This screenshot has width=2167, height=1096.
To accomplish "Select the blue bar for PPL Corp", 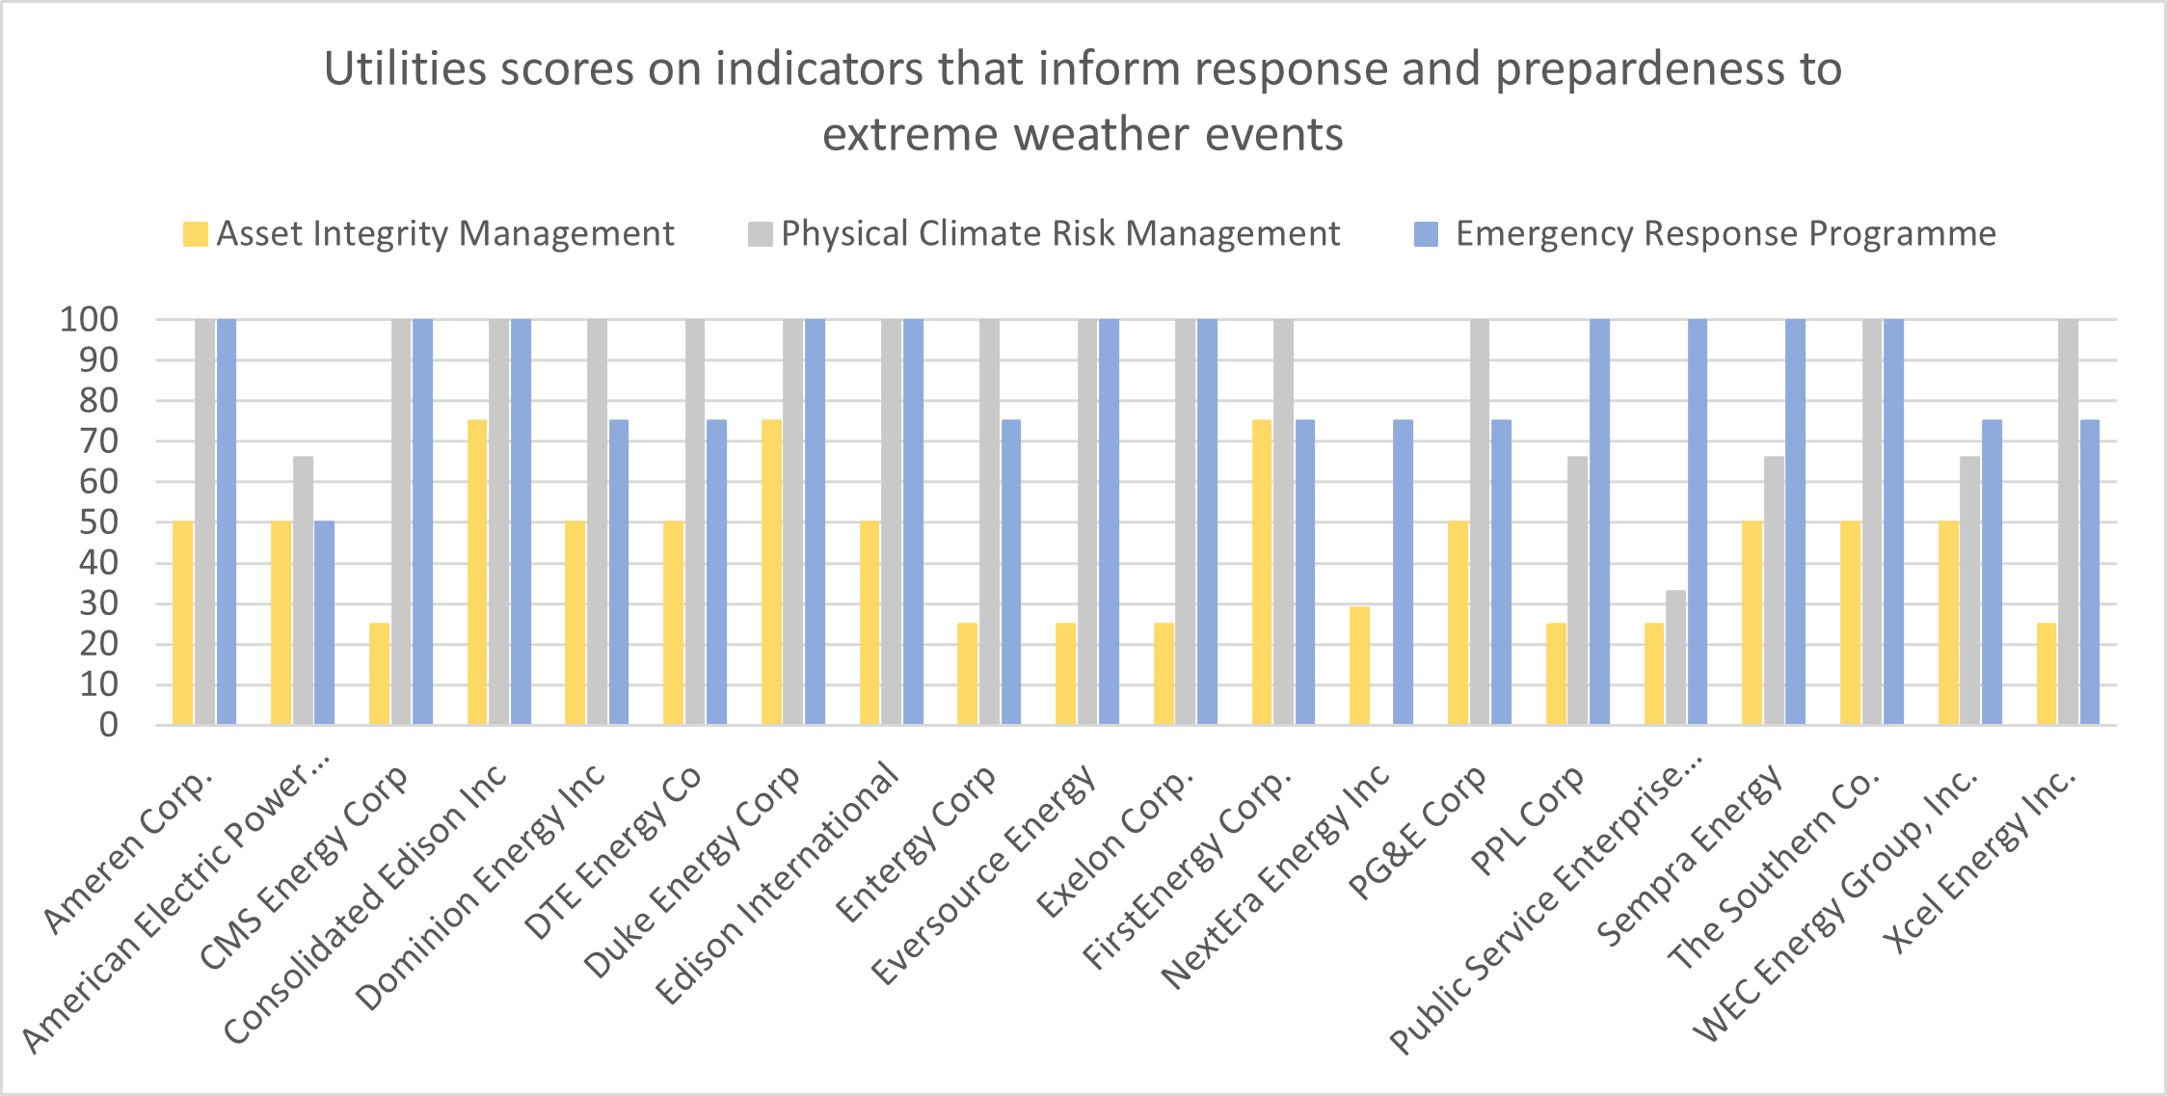I will 1599,521.
